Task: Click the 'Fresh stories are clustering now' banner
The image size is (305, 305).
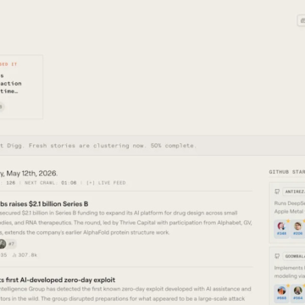Action: [152, 146]
